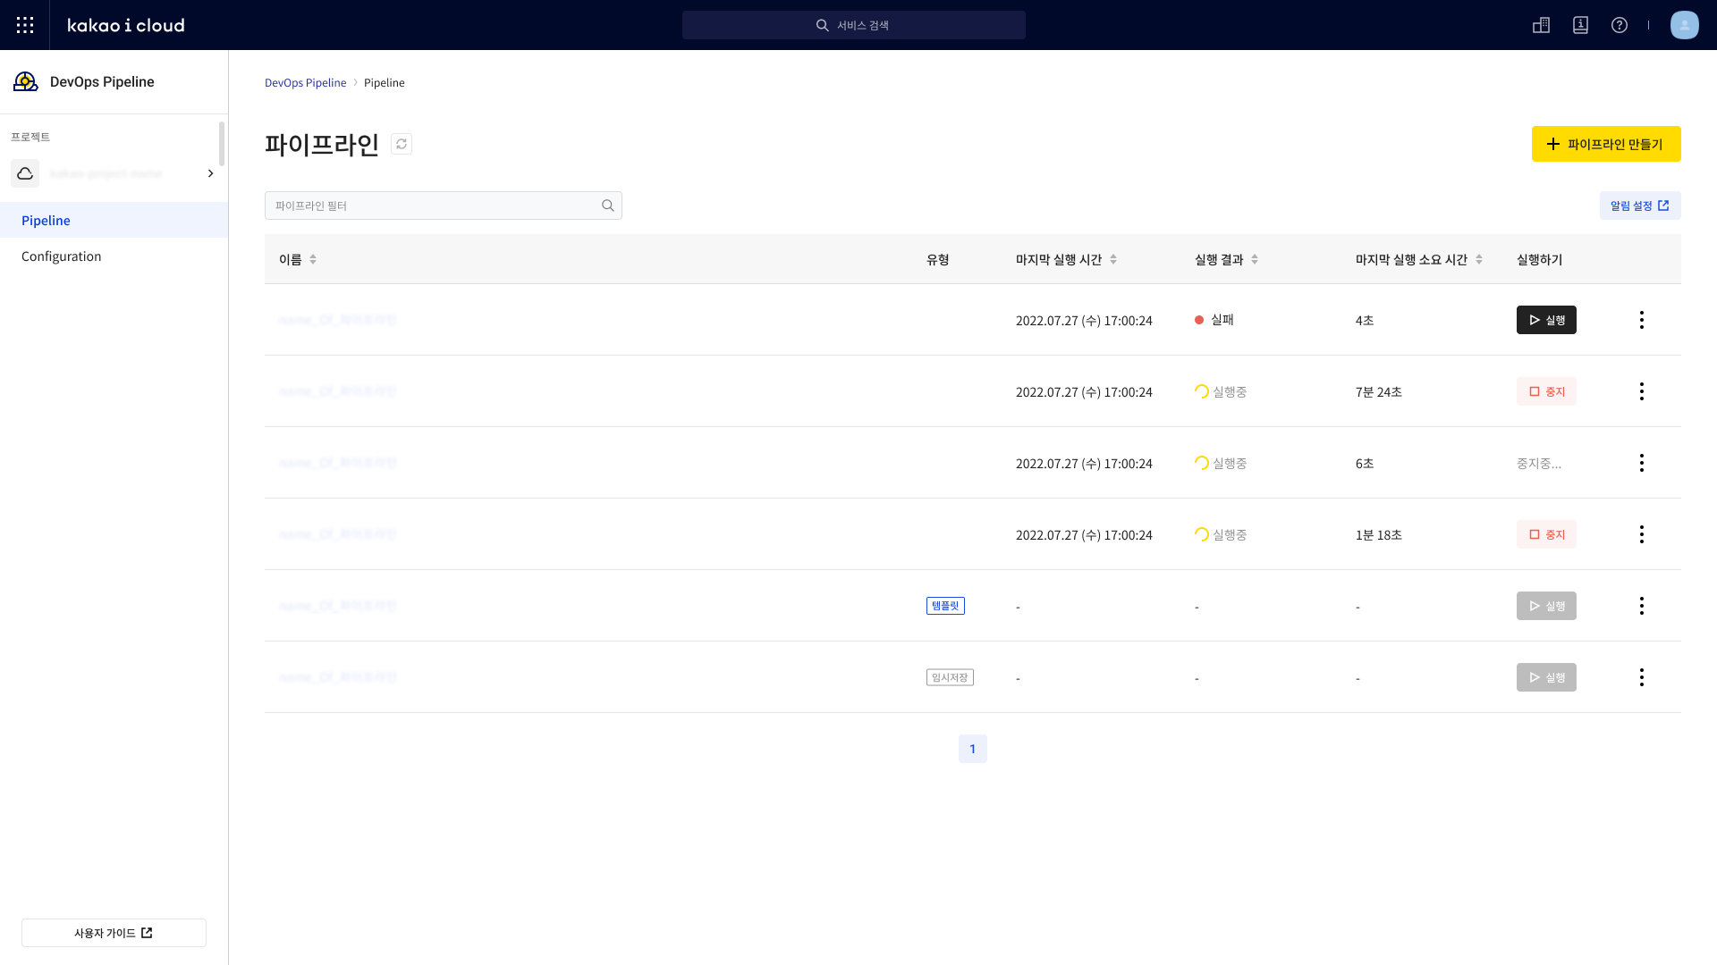Screen dimensions: 1717x965
Task: Click the project cloud icon
Action: click(25, 173)
